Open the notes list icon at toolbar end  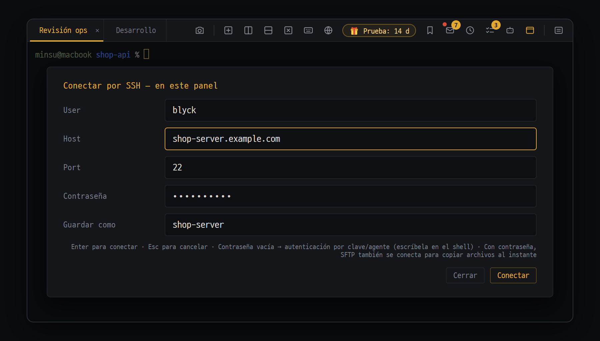click(559, 31)
